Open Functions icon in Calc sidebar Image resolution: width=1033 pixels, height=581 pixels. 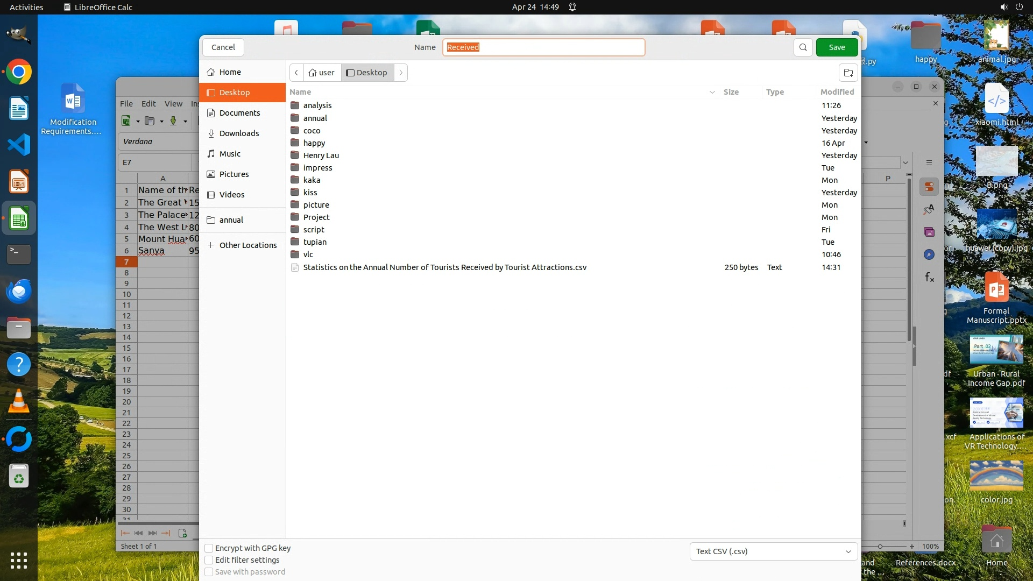[929, 277]
